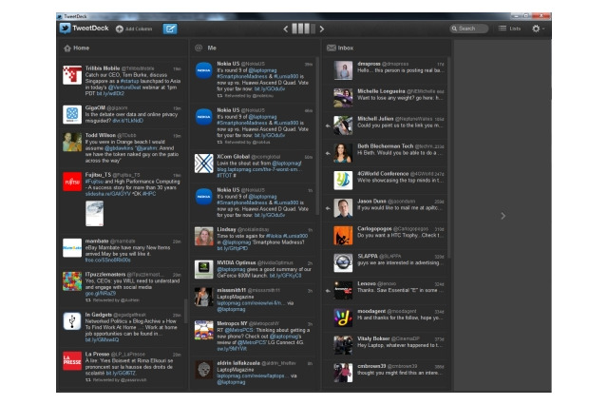
Task: Click cmbrown39 avatar
Action: [343, 373]
